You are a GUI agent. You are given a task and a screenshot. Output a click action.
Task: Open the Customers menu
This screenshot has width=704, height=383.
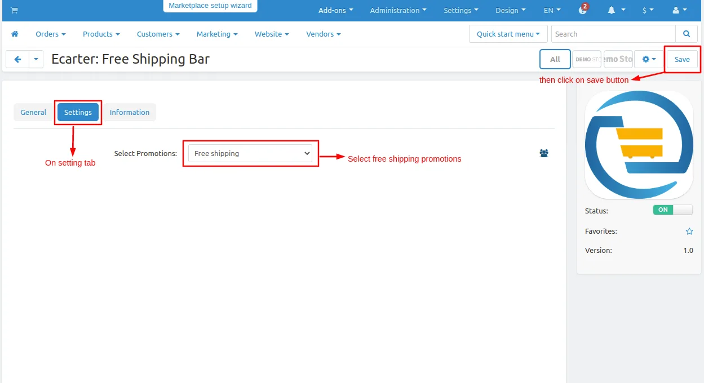158,34
